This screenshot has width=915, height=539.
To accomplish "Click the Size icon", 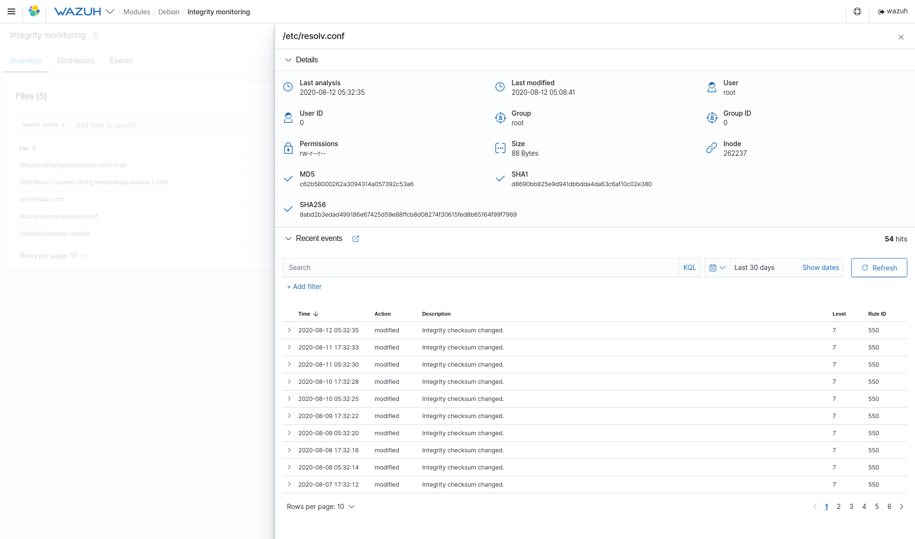I will click(x=500, y=148).
